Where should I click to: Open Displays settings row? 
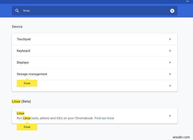pos(95,62)
